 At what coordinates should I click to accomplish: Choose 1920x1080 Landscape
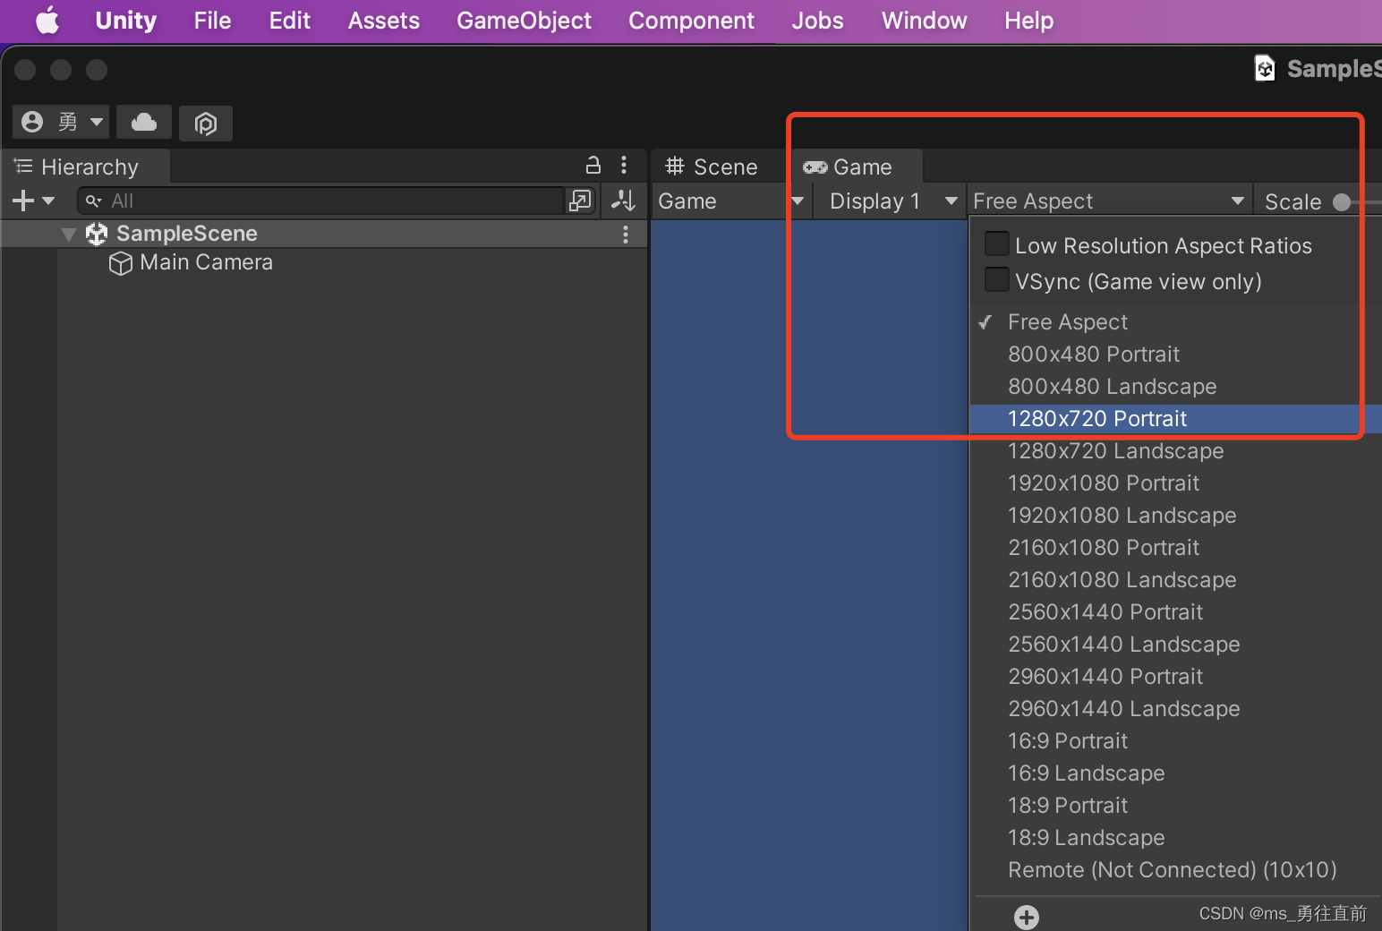point(1175,515)
